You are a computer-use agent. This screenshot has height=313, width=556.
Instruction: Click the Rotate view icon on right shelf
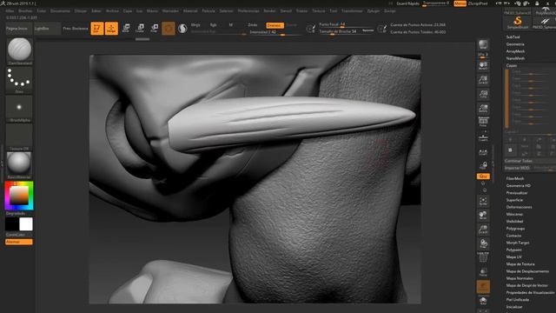(x=483, y=243)
